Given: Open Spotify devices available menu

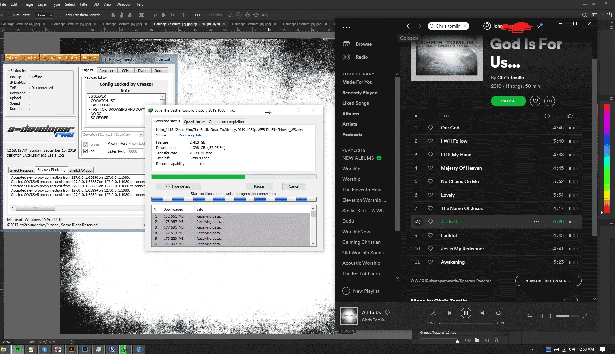Looking at the screenshot, I should pos(540,316).
